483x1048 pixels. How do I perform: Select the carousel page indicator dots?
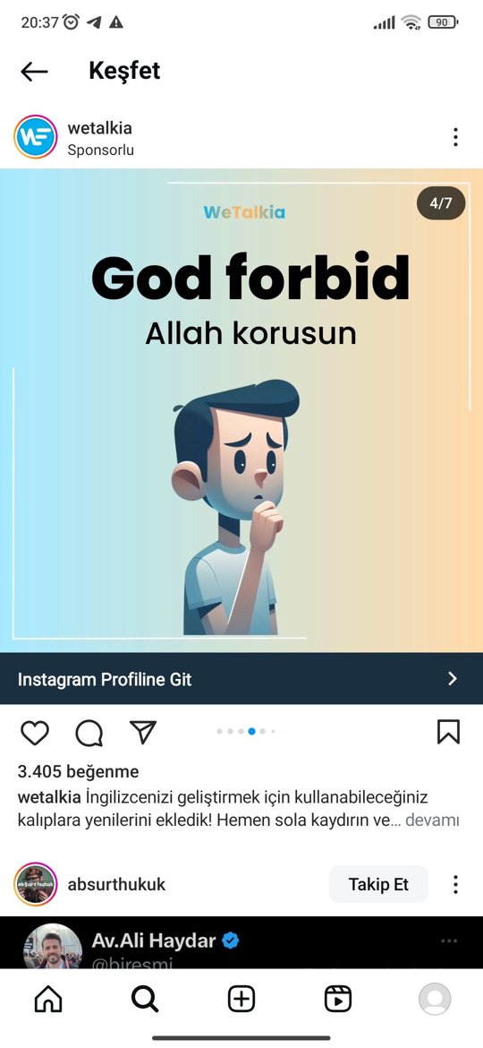point(246,731)
